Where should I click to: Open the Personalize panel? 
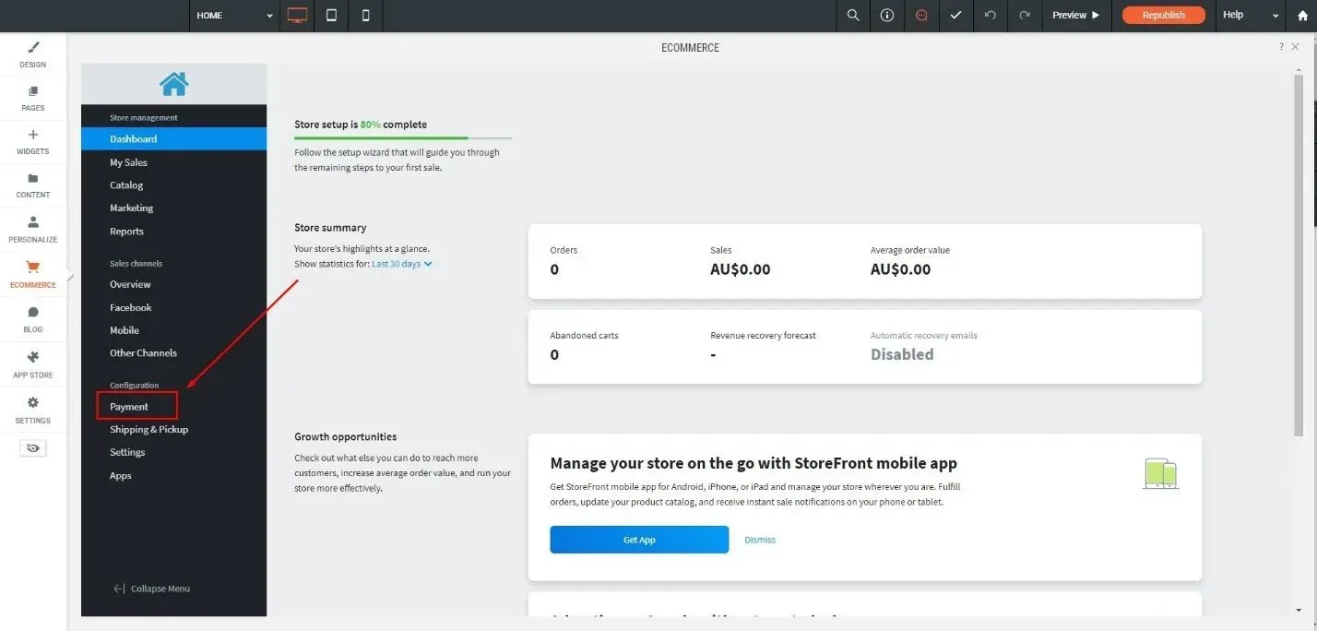click(x=33, y=230)
